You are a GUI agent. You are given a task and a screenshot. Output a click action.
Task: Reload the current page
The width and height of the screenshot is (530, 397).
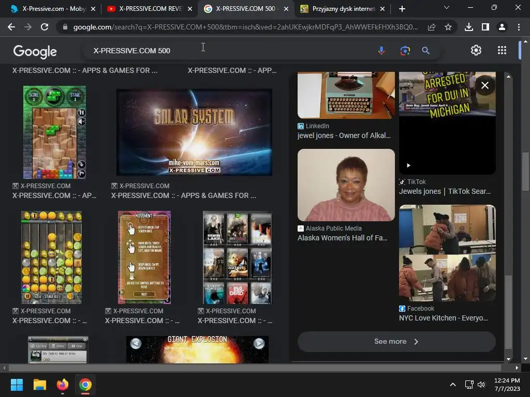[x=45, y=27]
